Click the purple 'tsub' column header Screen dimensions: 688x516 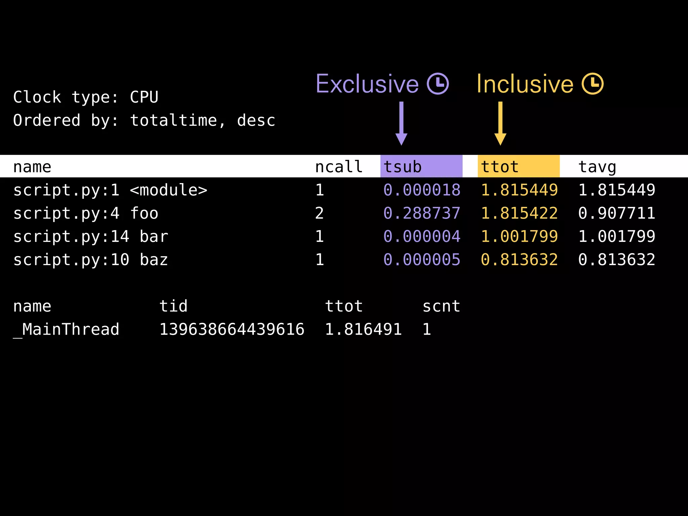pyautogui.click(x=421, y=166)
